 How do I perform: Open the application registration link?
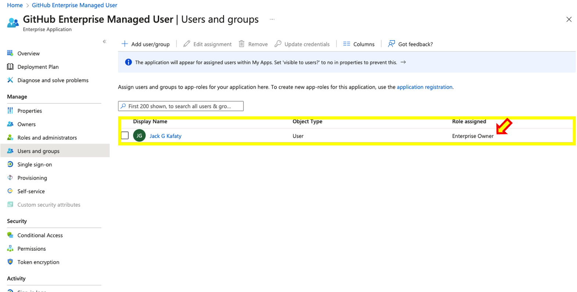pyautogui.click(x=424, y=87)
